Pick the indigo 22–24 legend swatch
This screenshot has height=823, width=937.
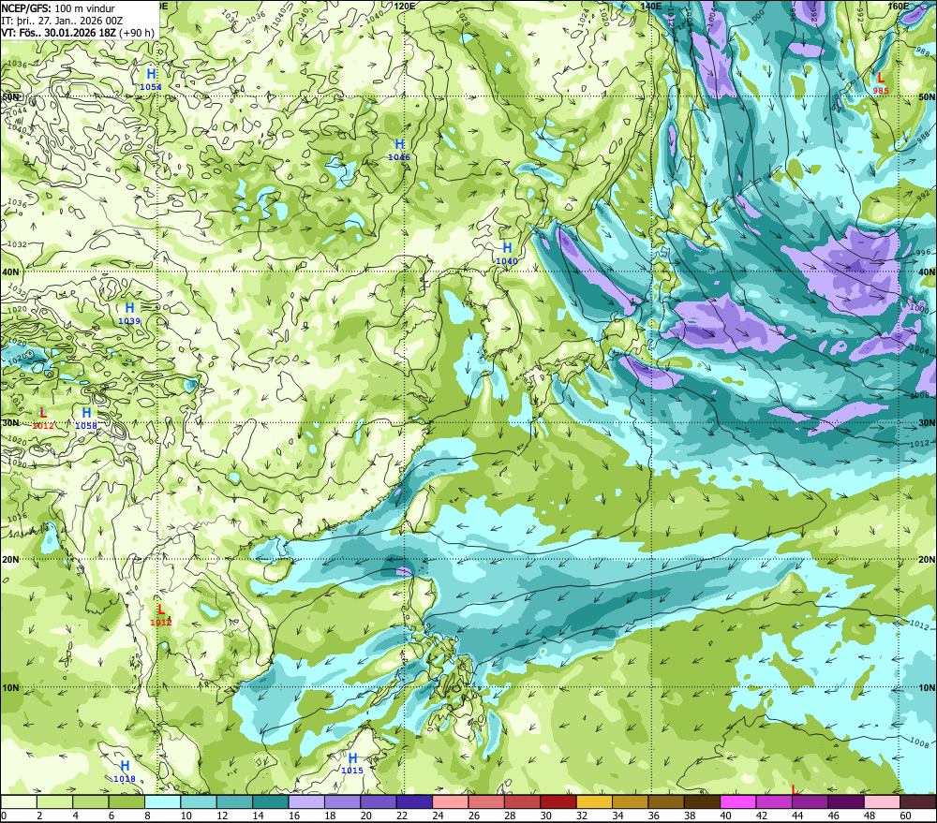(x=415, y=801)
